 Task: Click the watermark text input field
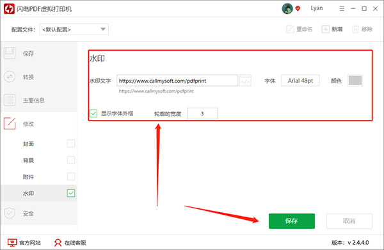177,81
